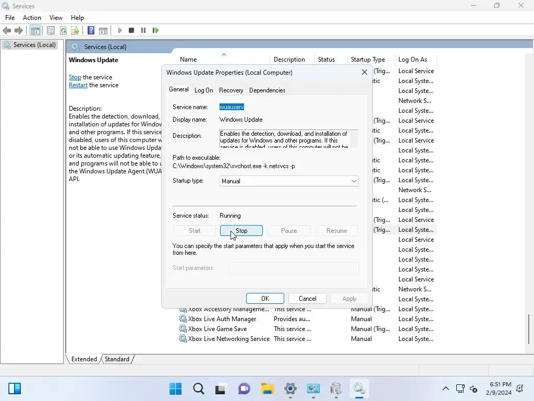Screen dimensions: 534x401
Task: Open File Explorer from taskbar
Action: pyautogui.click(x=268, y=388)
